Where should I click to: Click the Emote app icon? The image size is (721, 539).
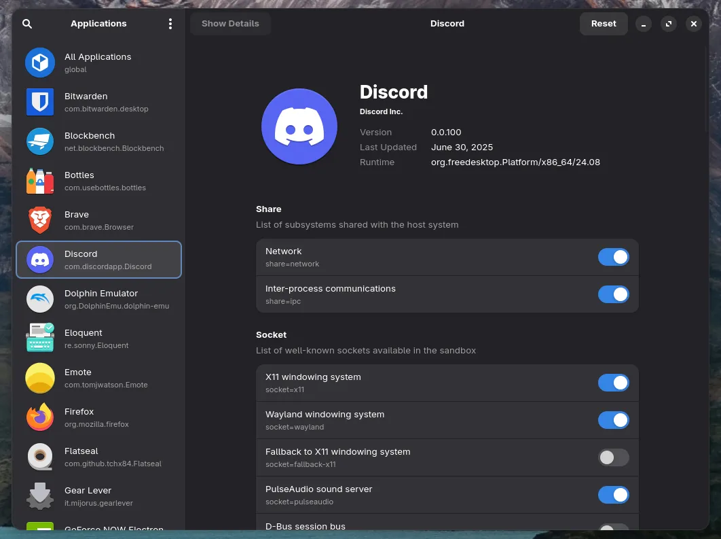(39, 378)
